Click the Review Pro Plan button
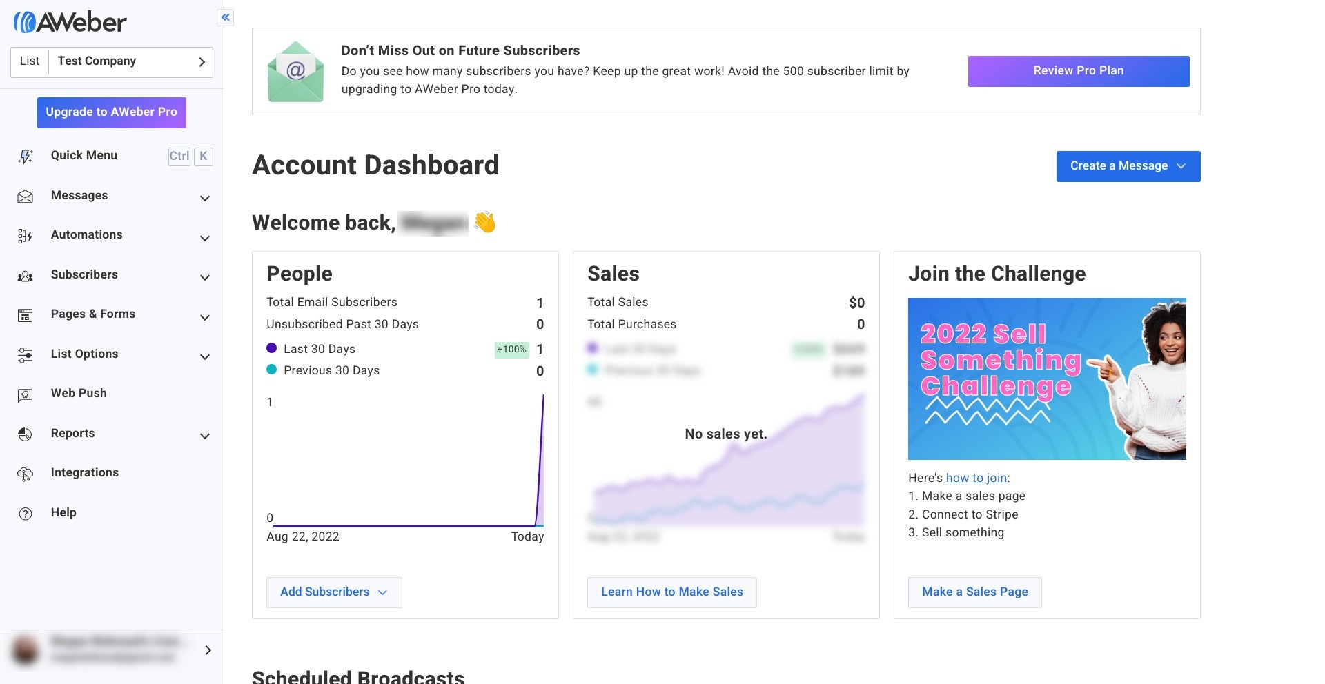 point(1079,71)
